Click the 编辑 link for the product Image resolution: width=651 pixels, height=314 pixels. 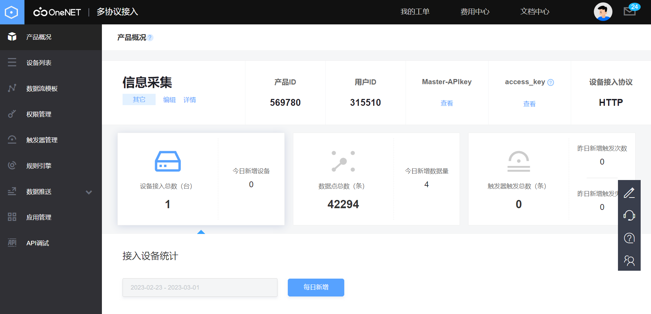tap(169, 100)
